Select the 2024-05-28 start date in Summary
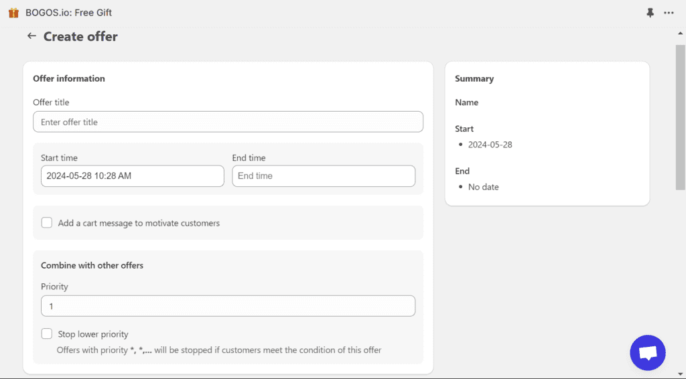 [x=490, y=145]
